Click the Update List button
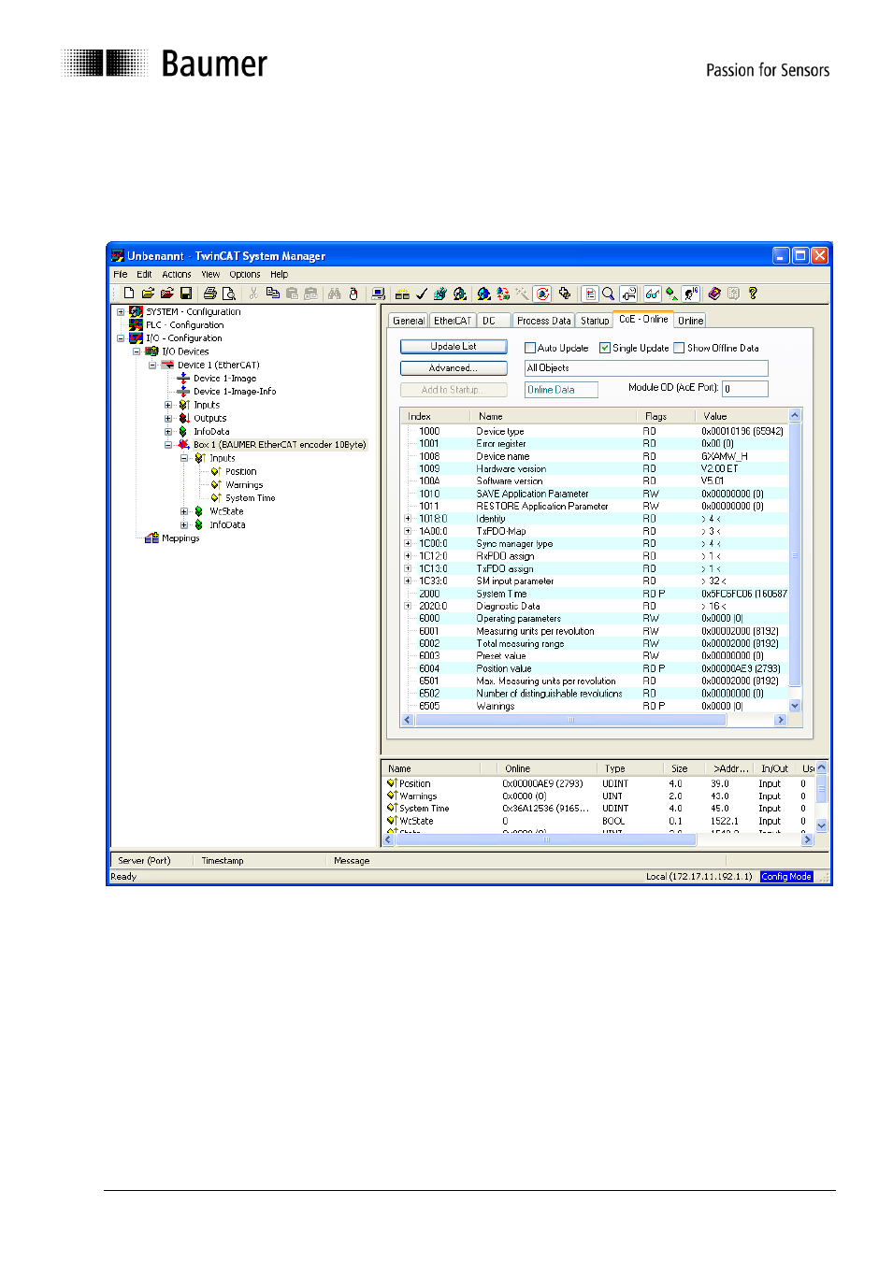The width and height of the screenshot is (893, 1262). [454, 347]
